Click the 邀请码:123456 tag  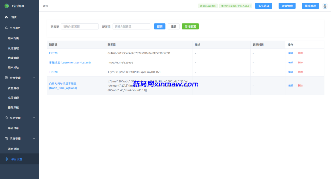tap(208, 6)
